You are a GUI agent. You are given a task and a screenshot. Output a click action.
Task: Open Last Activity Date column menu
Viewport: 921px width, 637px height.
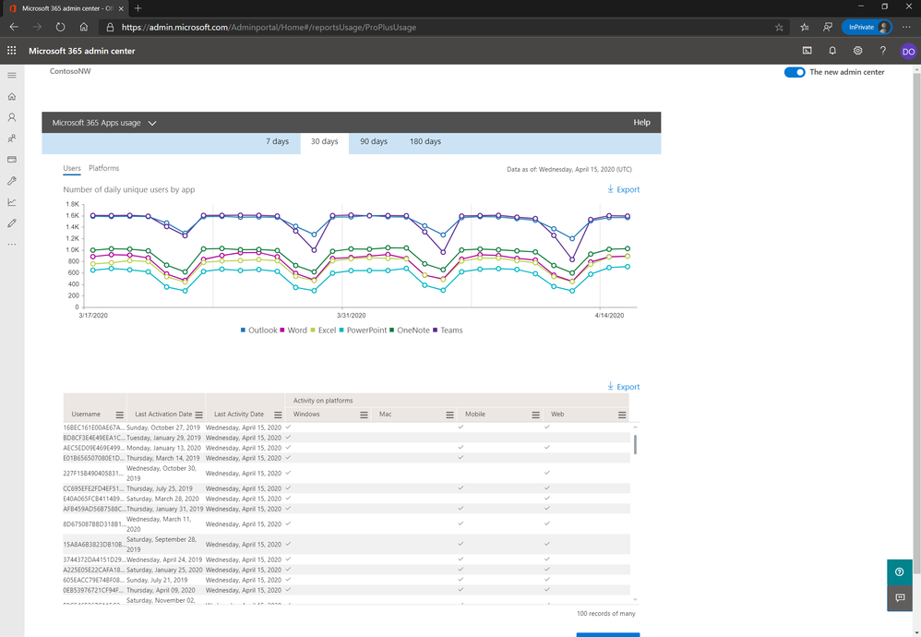(x=278, y=415)
